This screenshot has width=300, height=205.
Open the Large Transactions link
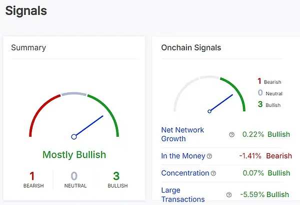183,195
